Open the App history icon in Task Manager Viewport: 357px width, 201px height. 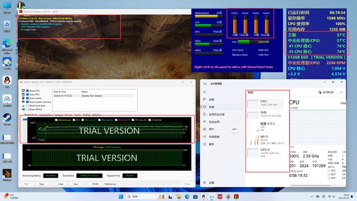click(x=204, y=115)
